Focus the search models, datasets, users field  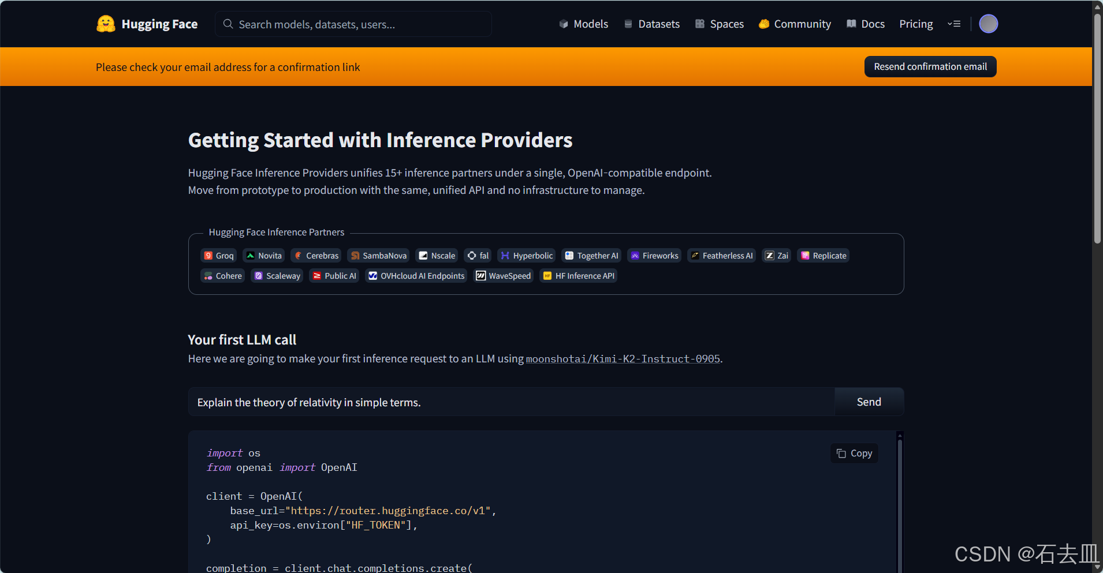[353, 24]
